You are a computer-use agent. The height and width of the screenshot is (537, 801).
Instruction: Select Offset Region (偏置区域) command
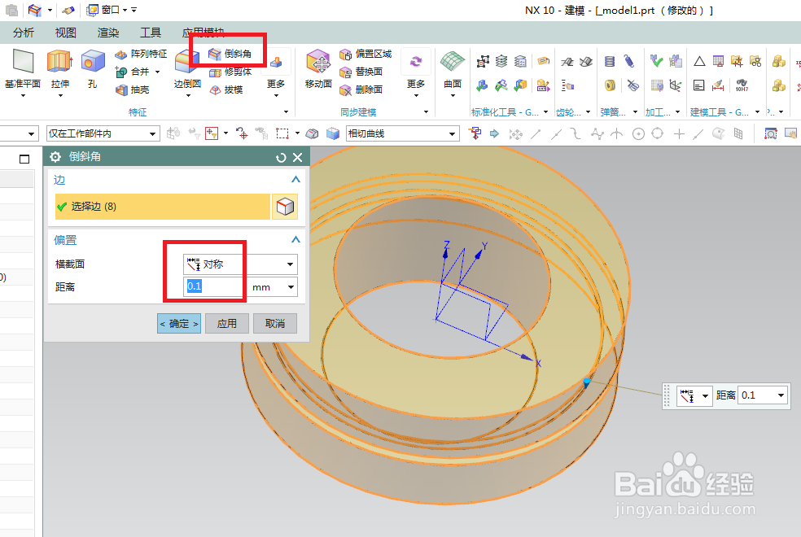click(x=365, y=54)
